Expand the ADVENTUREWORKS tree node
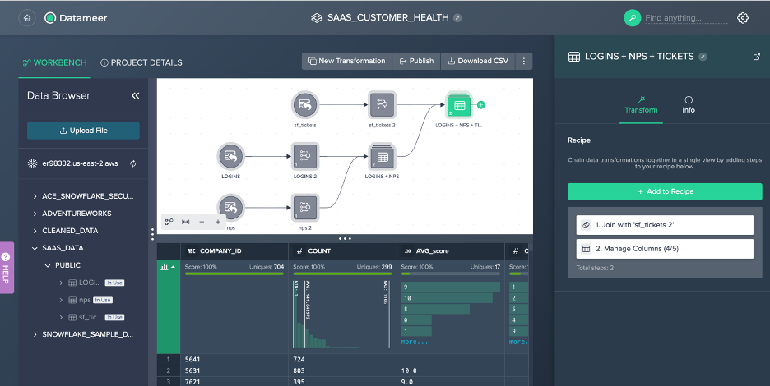 click(35, 214)
